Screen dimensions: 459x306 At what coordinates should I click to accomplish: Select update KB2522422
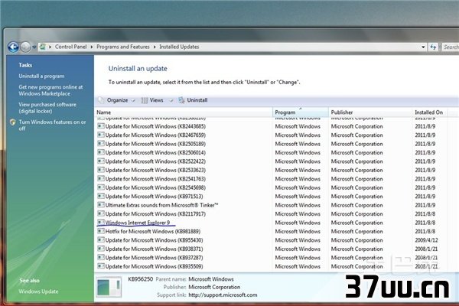click(155, 161)
